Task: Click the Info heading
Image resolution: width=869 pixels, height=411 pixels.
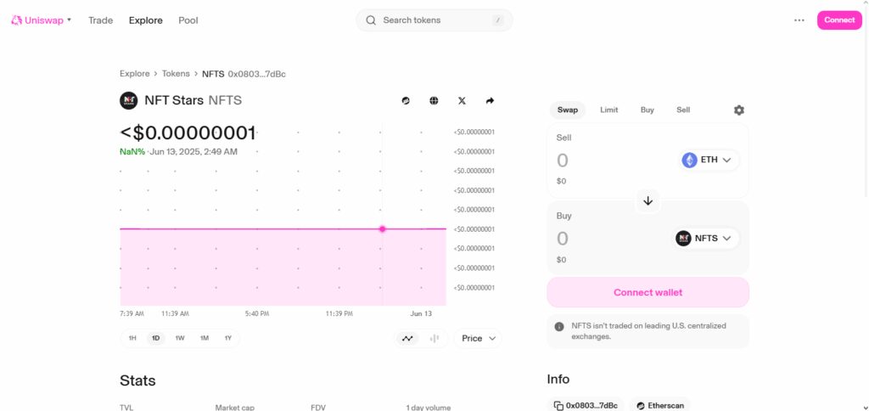Action: tap(558, 380)
